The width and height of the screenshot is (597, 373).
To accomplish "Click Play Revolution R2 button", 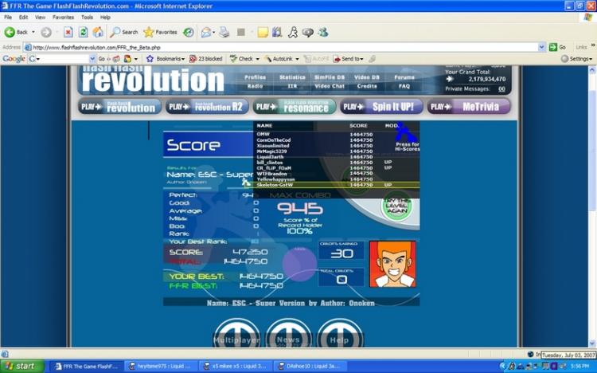I will click(207, 107).
